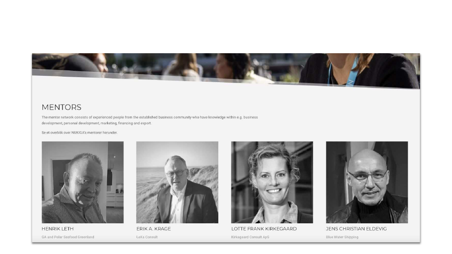Click the word 'export' in the description
The height and width of the screenshot is (254, 452).
click(x=146, y=123)
